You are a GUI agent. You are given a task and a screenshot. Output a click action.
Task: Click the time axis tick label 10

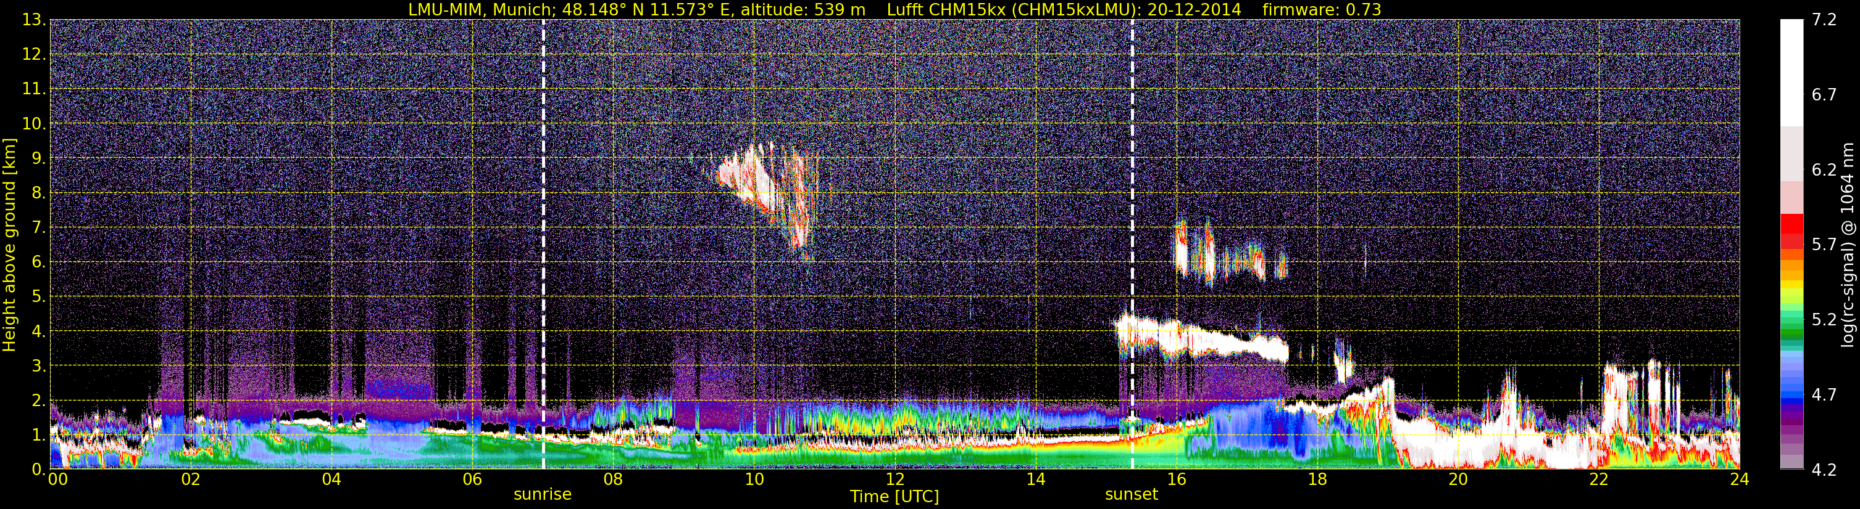[754, 480]
